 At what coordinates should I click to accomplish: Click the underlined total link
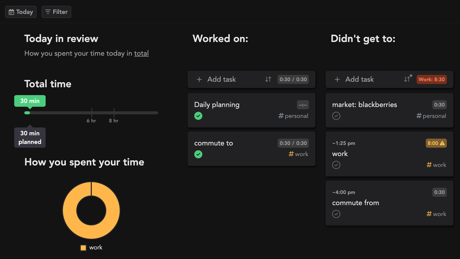(141, 53)
